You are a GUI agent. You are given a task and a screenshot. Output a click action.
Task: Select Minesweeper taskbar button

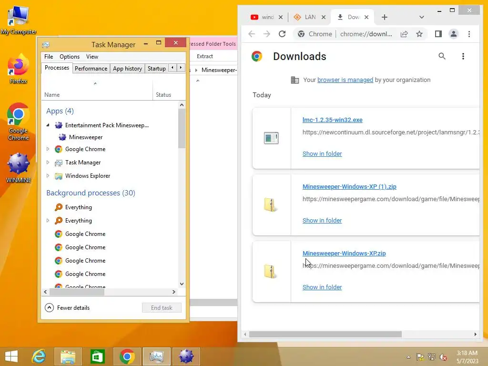(186, 356)
